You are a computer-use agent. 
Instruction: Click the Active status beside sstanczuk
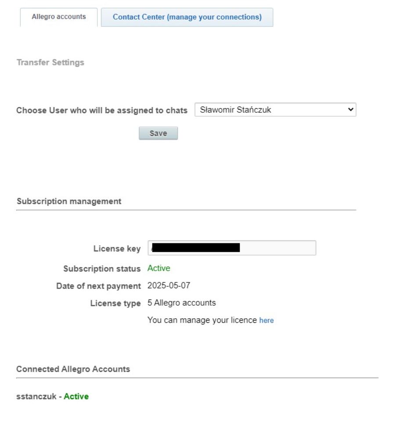[x=76, y=396]
